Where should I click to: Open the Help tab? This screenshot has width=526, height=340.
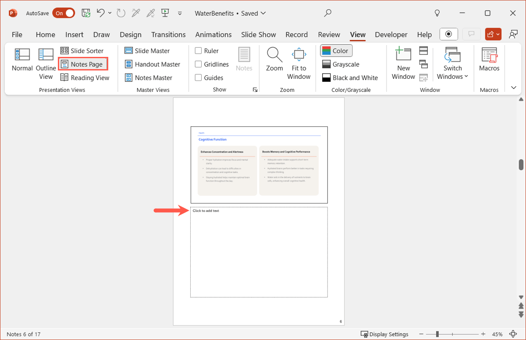[x=424, y=35]
